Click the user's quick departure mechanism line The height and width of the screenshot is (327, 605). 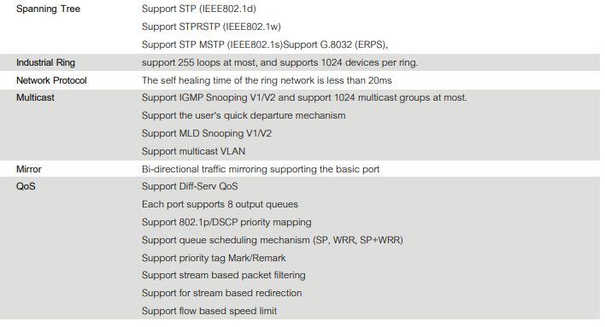click(244, 115)
